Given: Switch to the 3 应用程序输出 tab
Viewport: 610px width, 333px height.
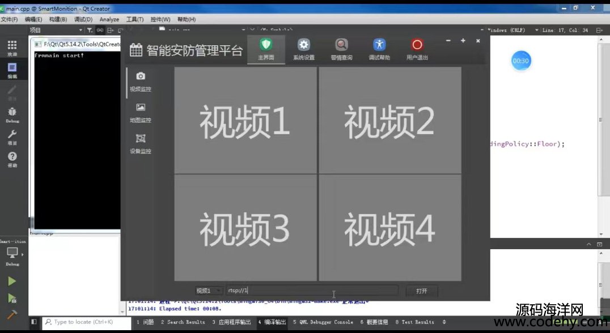Looking at the screenshot, I should 231,322.
